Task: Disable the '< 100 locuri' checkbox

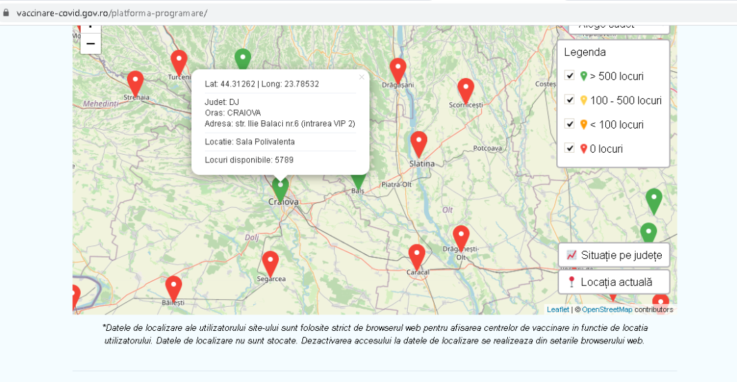Action: click(x=570, y=124)
